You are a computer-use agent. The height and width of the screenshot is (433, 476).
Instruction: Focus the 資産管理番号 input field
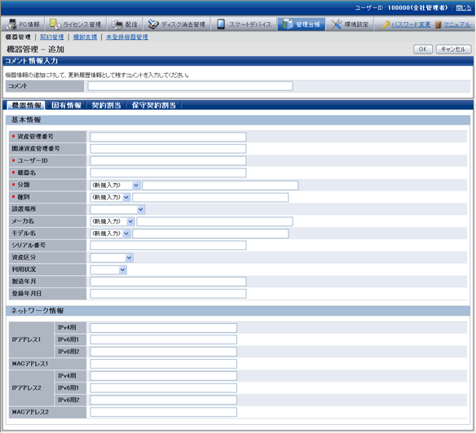(168, 137)
